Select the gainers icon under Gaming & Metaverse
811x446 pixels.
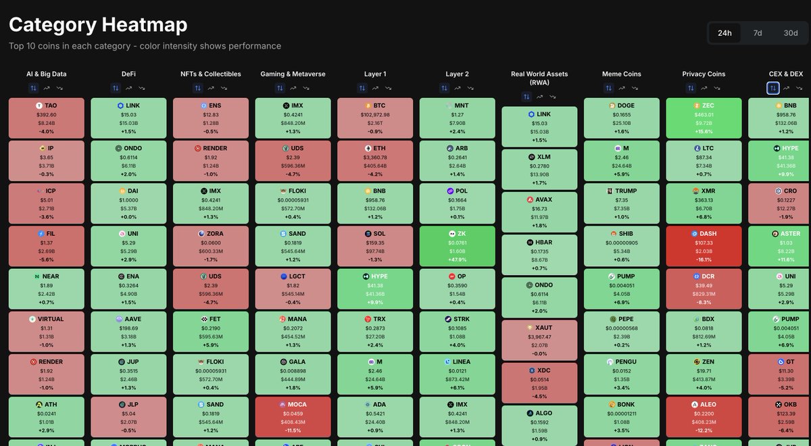(x=294, y=88)
